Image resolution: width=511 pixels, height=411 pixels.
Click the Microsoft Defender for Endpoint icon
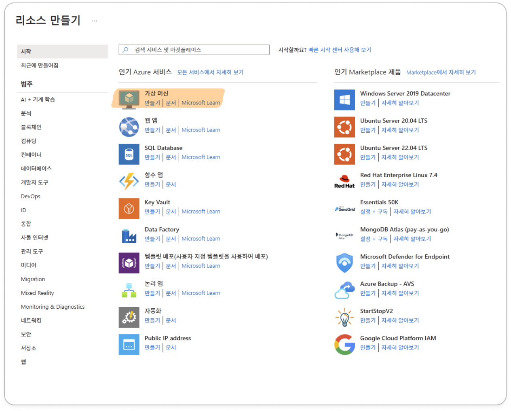[x=344, y=263]
